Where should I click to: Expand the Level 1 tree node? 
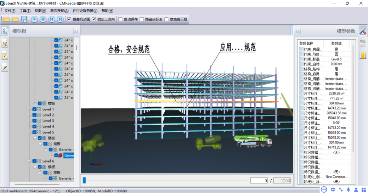(x=29, y=109)
